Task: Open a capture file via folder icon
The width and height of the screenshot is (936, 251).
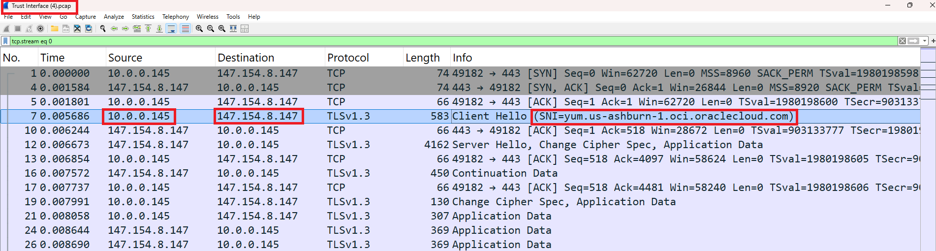Action: [55, 29]
